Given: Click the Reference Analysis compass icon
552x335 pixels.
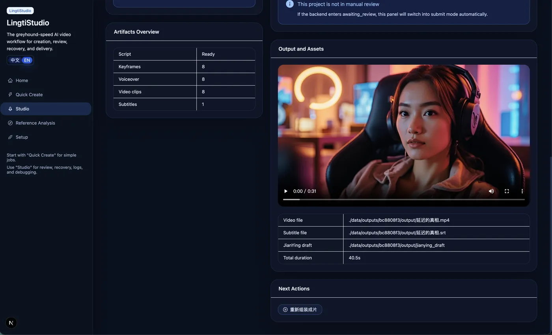Looking at the screenshot, I should (x=10, y=123).
